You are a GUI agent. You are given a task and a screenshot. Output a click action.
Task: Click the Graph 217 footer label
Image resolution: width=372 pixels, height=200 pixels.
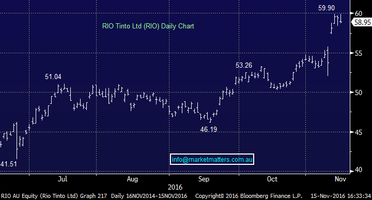(x=94, y=196)
